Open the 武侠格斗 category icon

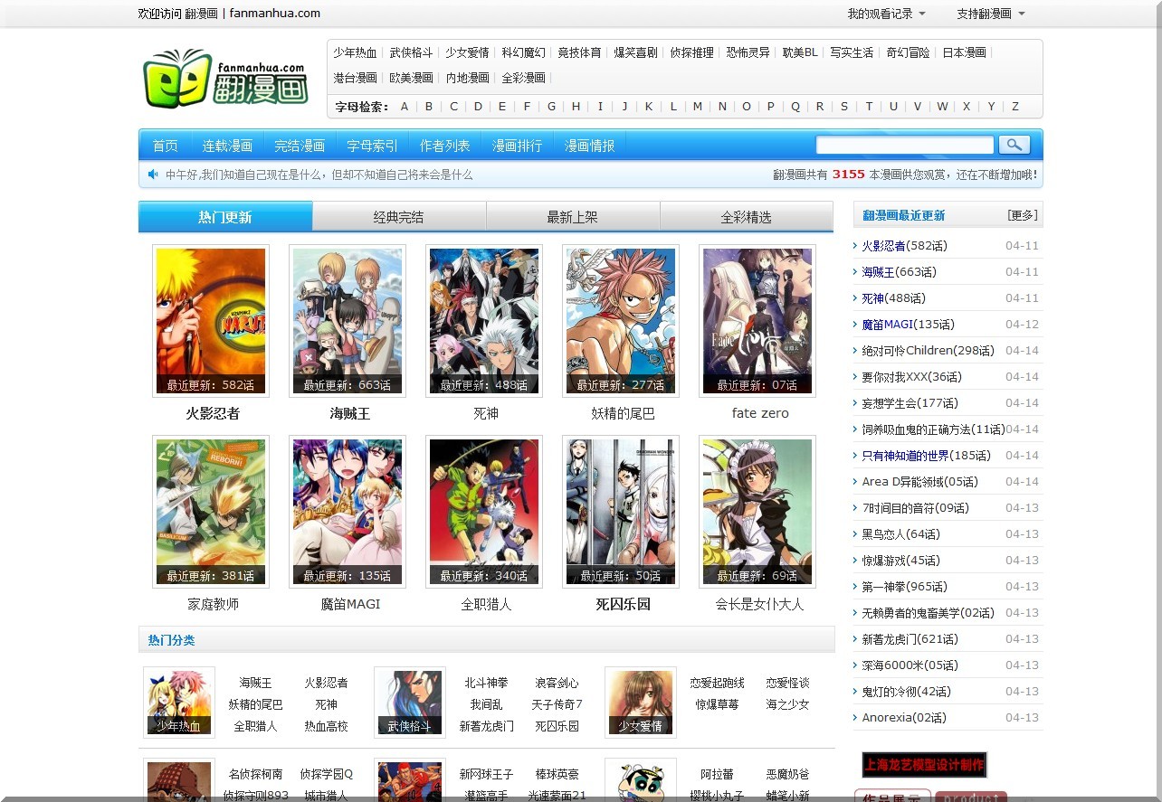(x=410, y=702)
